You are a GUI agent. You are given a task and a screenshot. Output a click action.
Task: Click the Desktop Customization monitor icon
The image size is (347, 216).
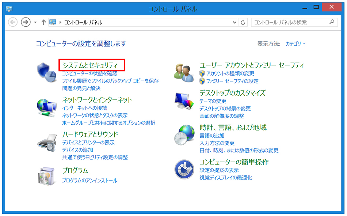[184, 101]
